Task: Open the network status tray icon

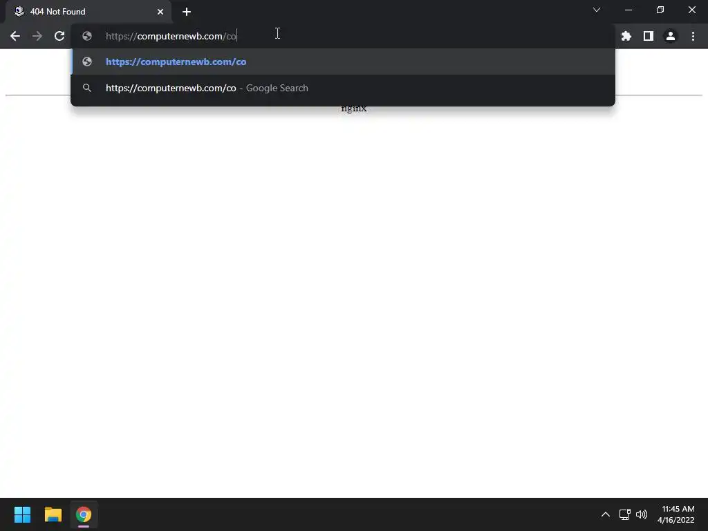Action: 624,514
